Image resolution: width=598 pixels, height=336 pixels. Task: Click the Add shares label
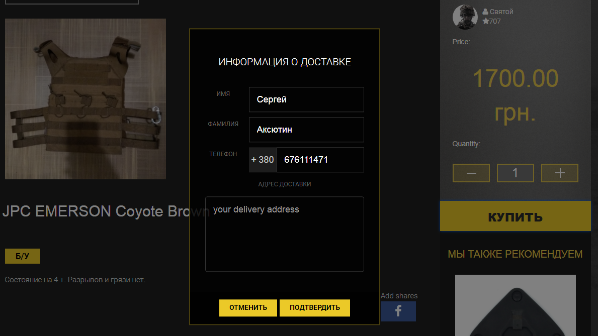(399, 296)
